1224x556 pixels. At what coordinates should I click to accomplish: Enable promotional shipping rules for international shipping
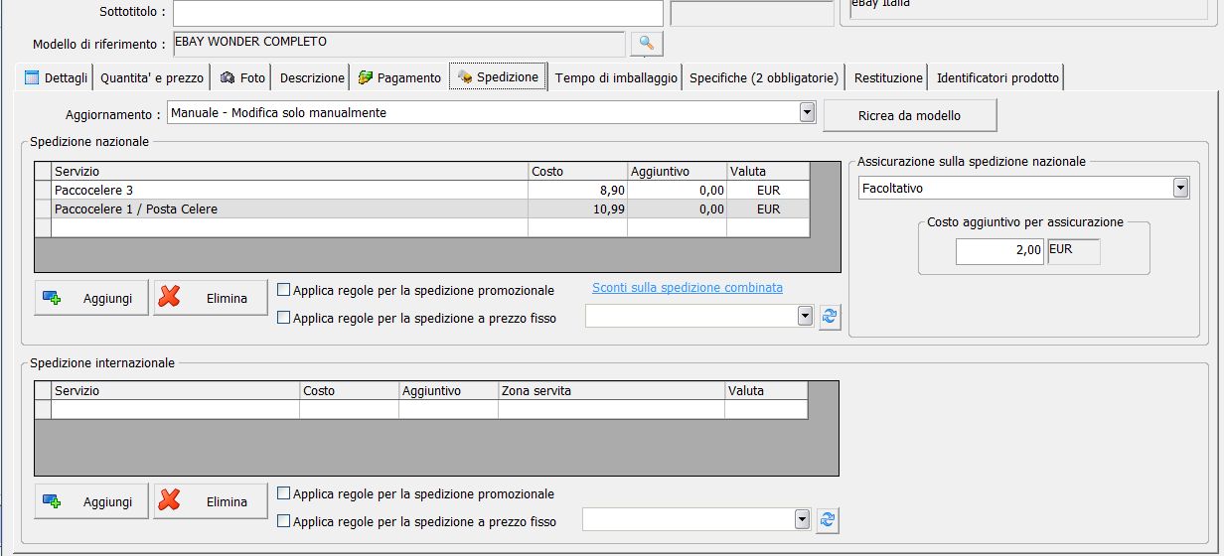tap(284, 493)
